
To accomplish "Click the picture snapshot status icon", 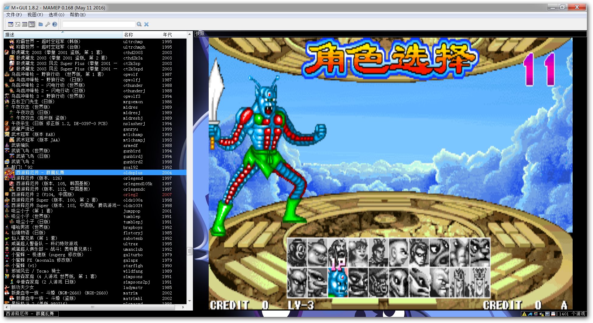I will coord(547,314).
